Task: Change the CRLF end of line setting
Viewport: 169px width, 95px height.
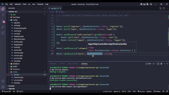Action: click(x=129, y=92)
